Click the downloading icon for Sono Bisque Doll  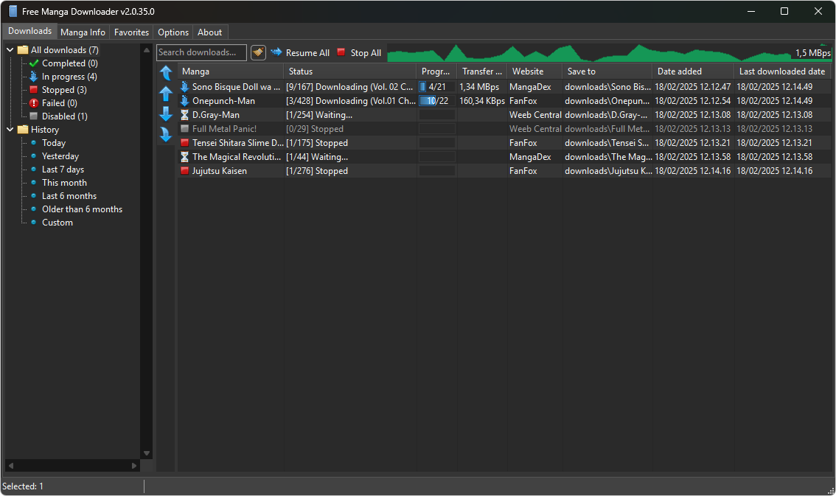tap(184, 86)
